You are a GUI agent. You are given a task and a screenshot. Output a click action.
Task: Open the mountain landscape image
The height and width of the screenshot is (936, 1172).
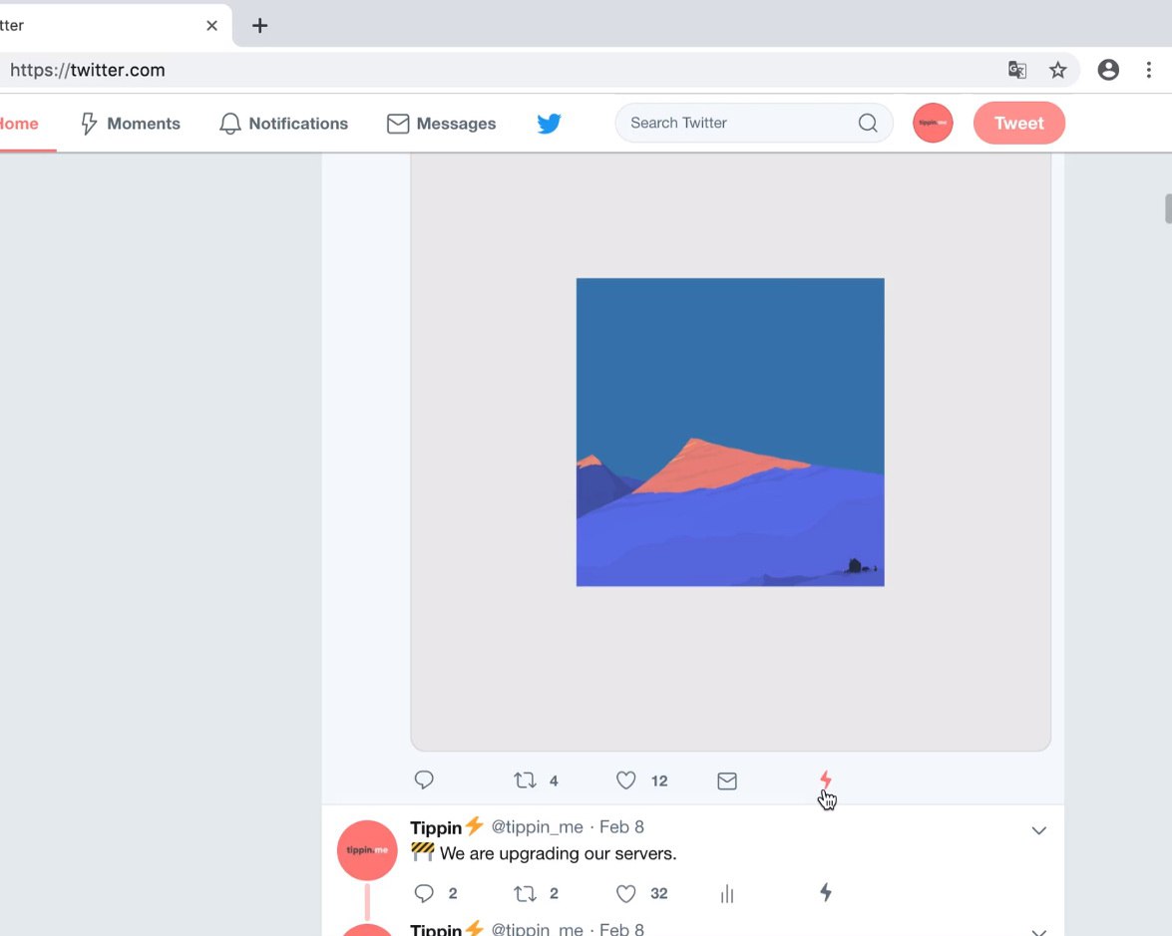pyautogui.click(x=730, y=432)
